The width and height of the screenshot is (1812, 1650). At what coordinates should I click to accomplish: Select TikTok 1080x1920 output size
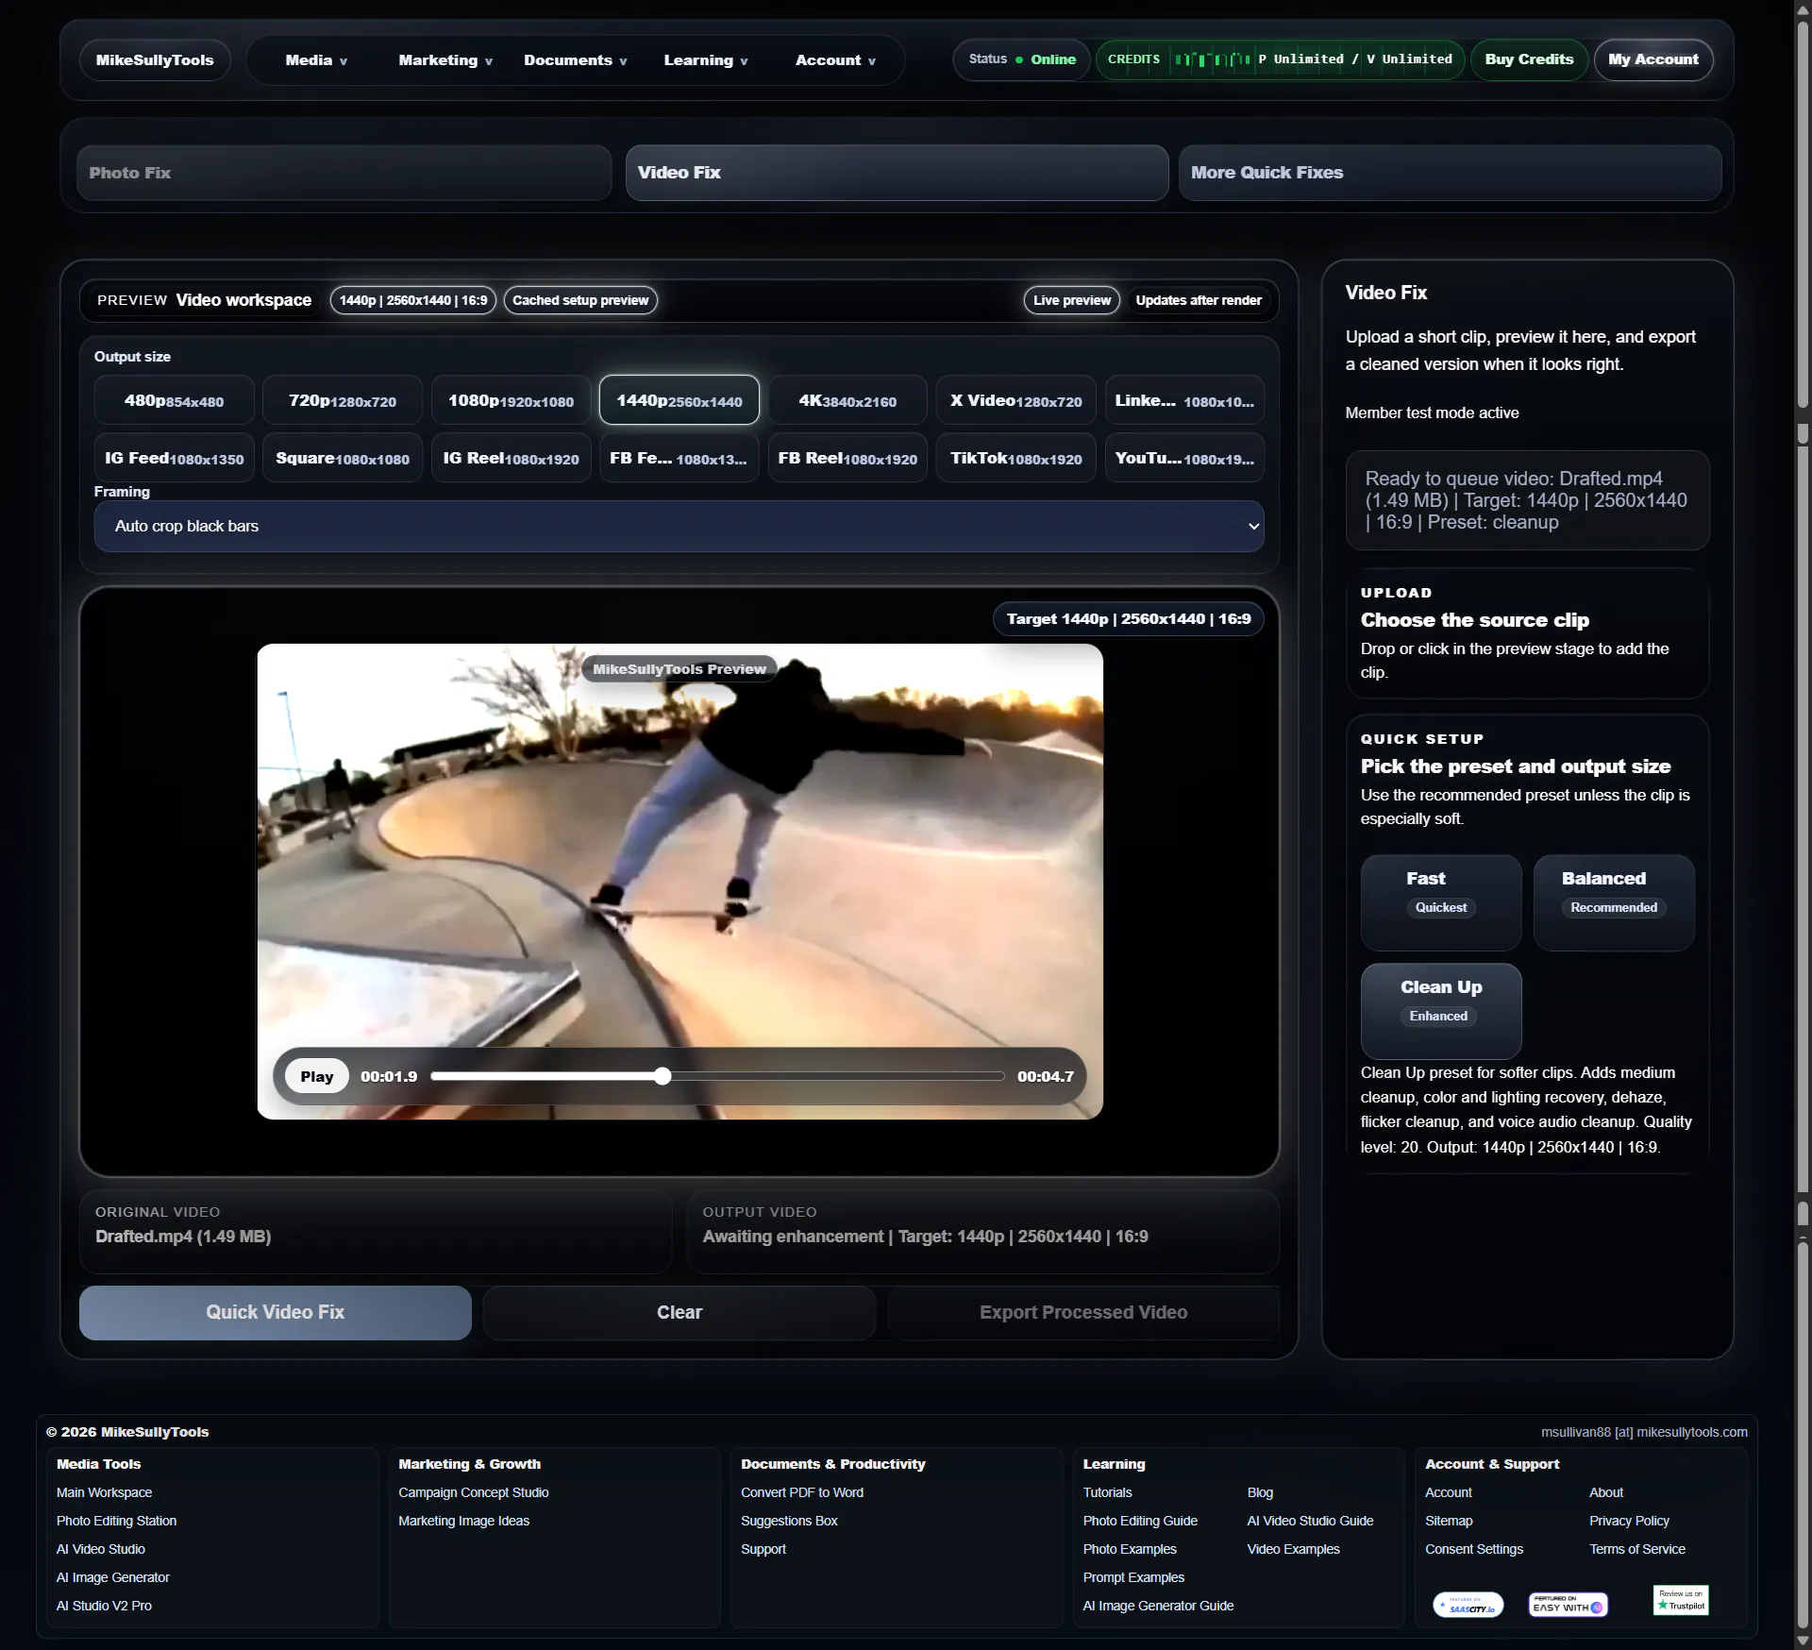1016,458
